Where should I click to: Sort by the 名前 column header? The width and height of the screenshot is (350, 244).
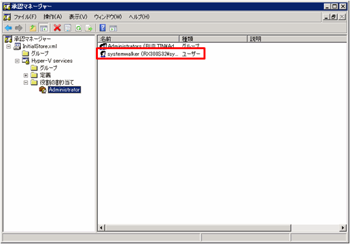(139, 39)
